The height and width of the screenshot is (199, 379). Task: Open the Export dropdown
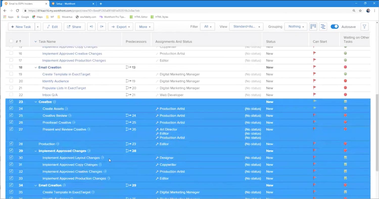point(121,27)
